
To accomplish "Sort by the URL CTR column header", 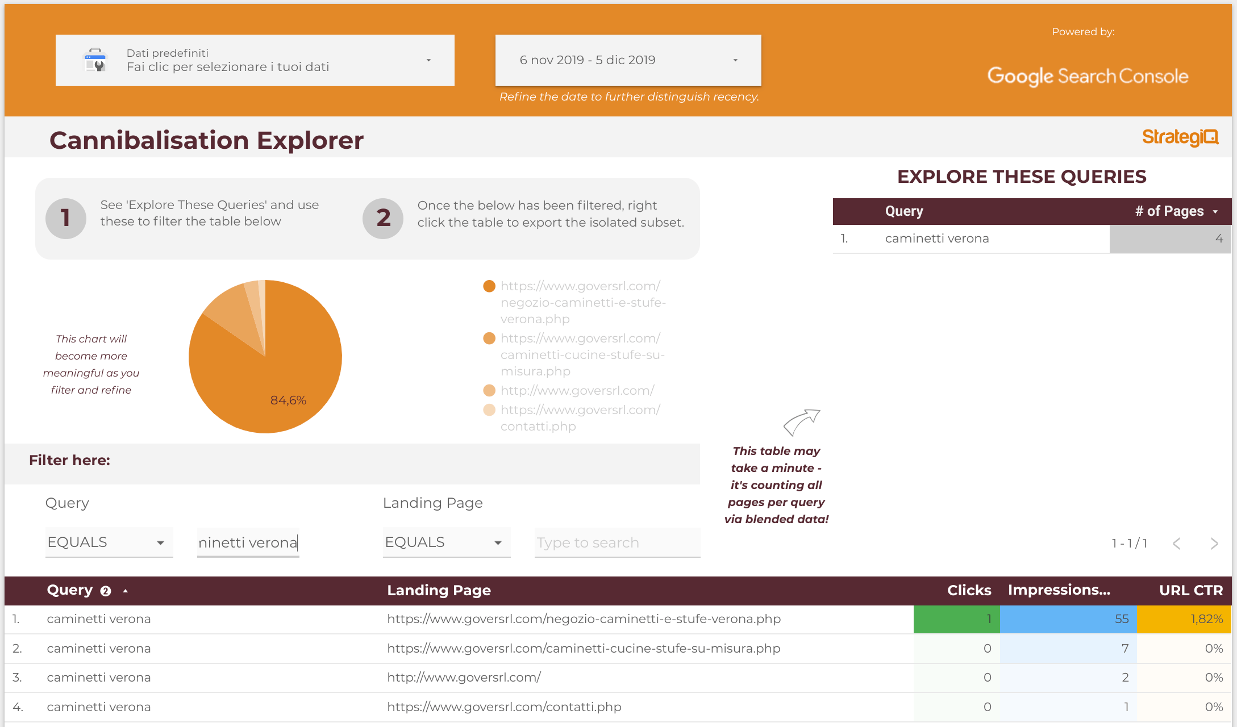I will [1191, 591].
